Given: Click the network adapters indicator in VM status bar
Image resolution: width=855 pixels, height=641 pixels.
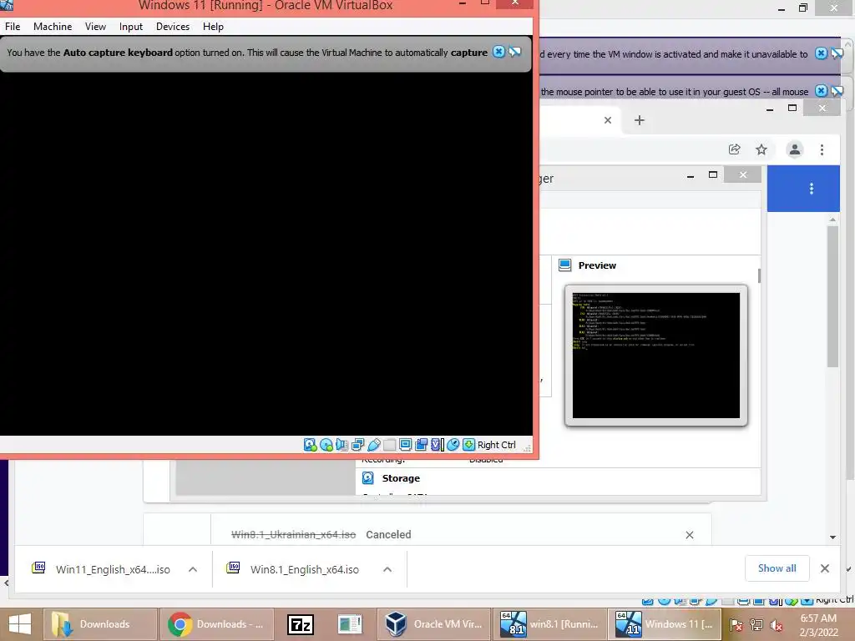Looking at the screenshot, I should [357, 445].
